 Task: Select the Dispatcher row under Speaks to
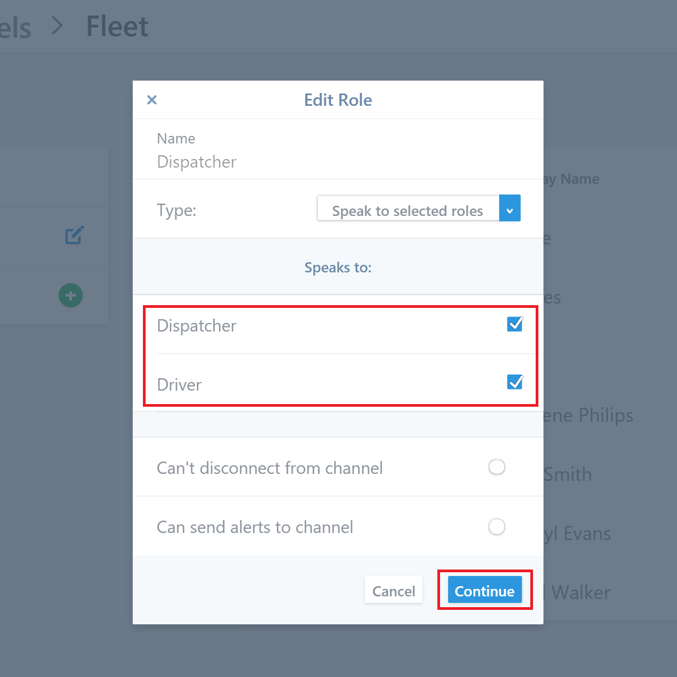pos(338,325)
